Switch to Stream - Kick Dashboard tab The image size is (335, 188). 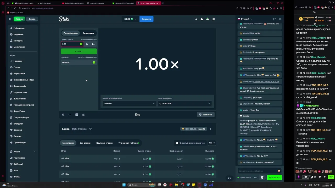click(123, 3)
